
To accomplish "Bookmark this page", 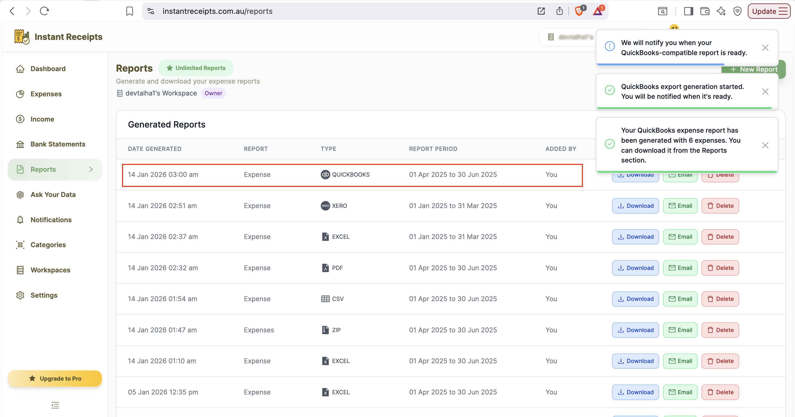I will coord(130,11).
